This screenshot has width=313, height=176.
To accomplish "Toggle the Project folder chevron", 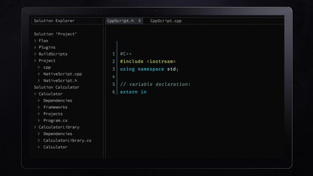I will pos(35,61).
